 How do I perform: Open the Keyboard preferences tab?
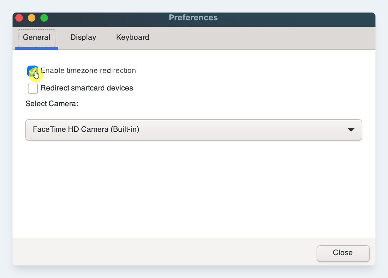click(x=132, y=38)
